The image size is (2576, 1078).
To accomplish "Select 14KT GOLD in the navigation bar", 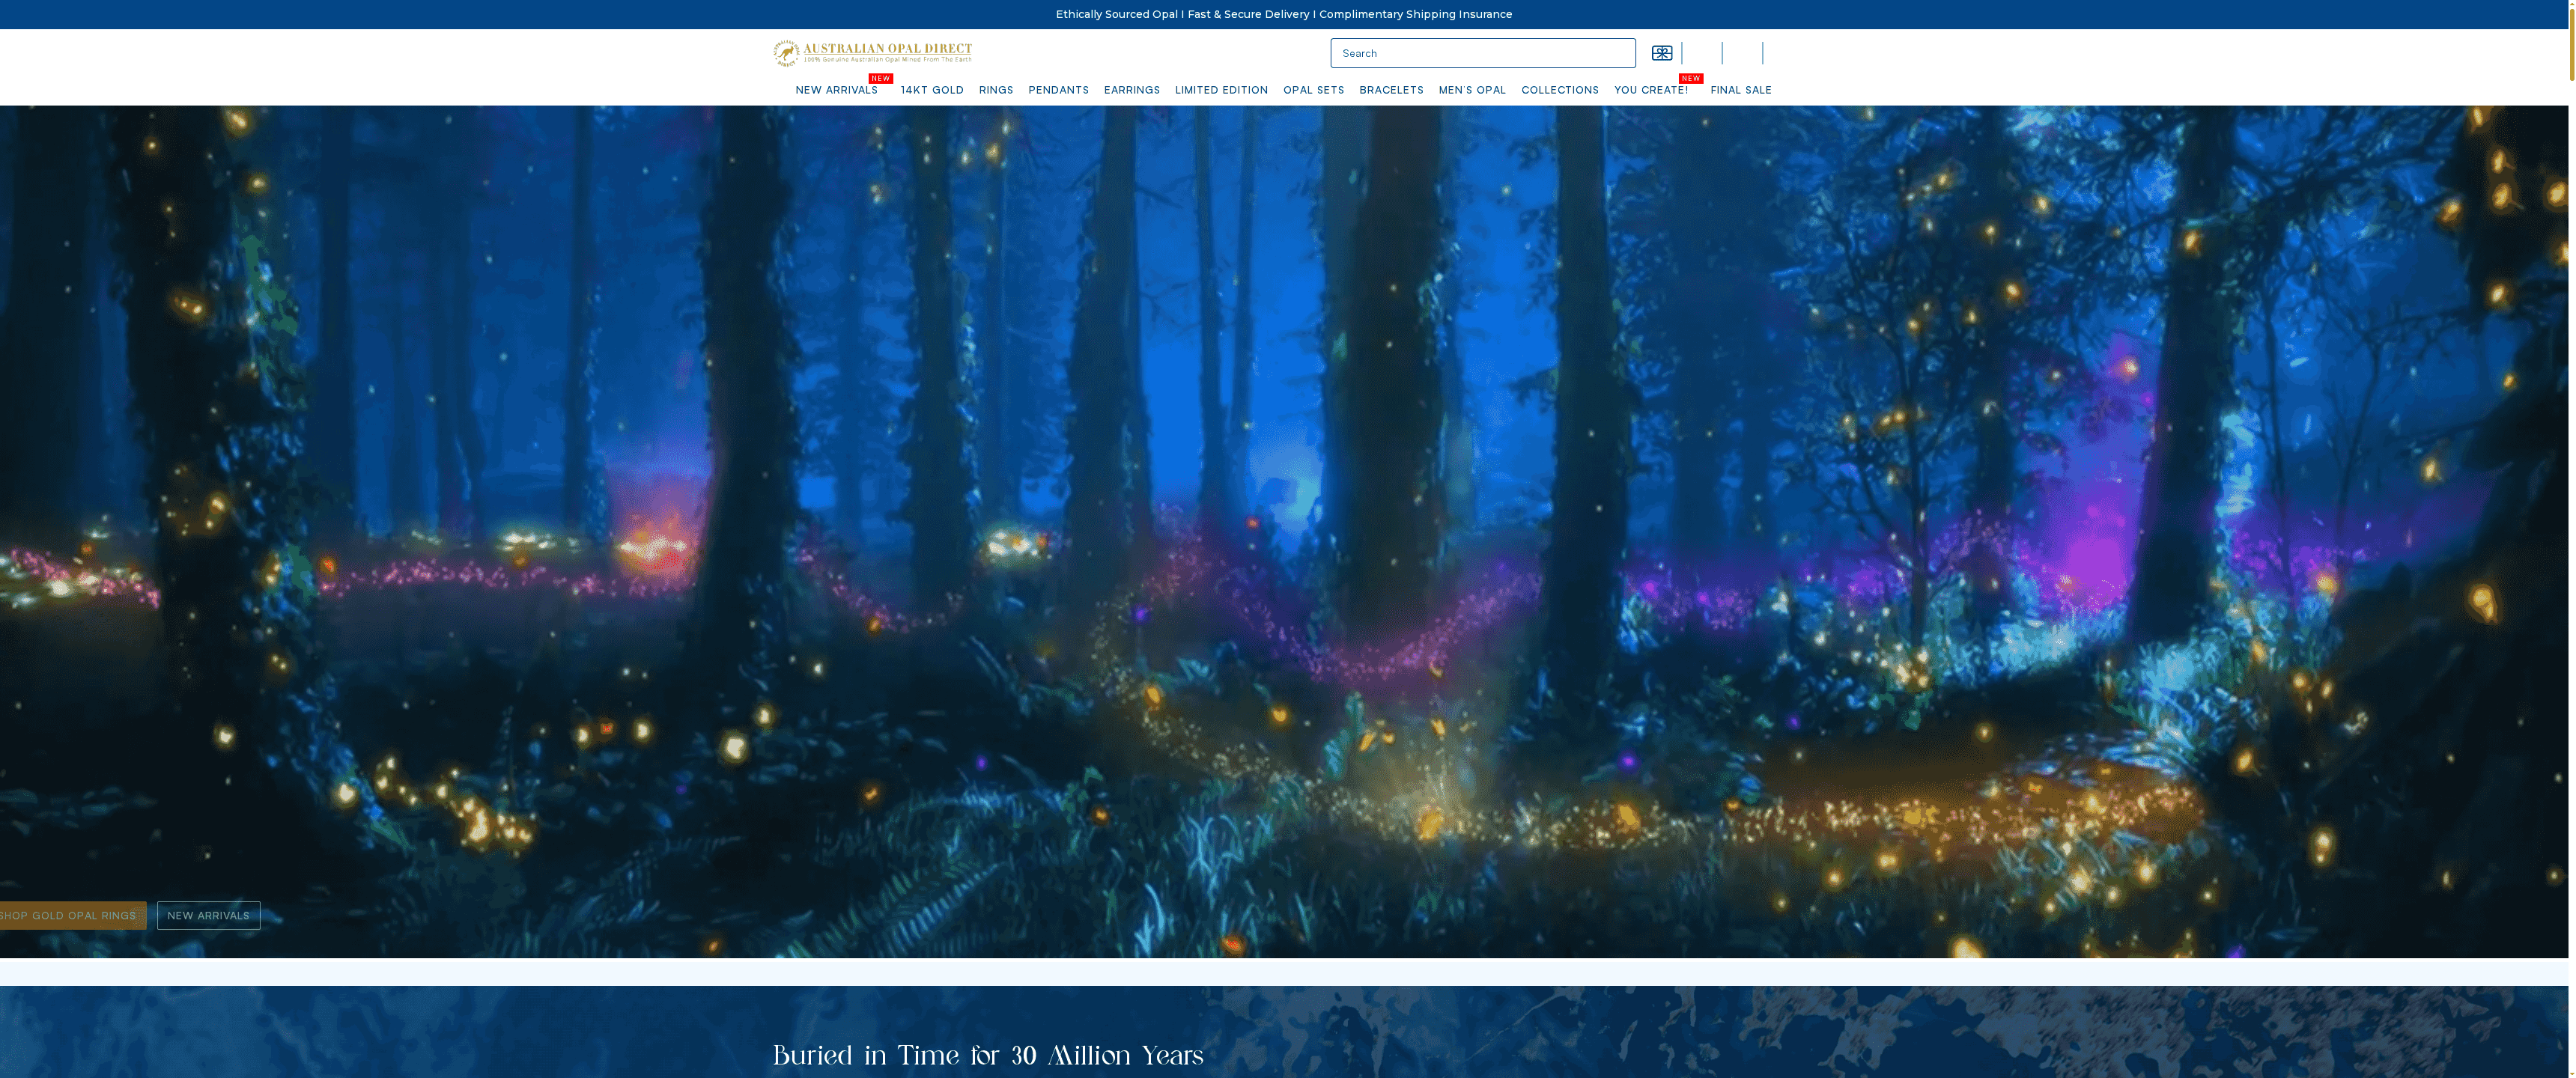I will tap(931, 90).
